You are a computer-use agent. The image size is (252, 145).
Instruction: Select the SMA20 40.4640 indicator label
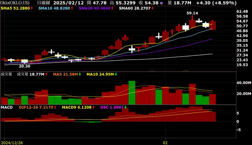[95, 8]
